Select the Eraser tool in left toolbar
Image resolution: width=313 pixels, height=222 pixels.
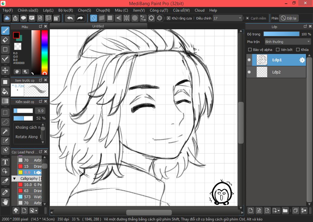(5, 40)
